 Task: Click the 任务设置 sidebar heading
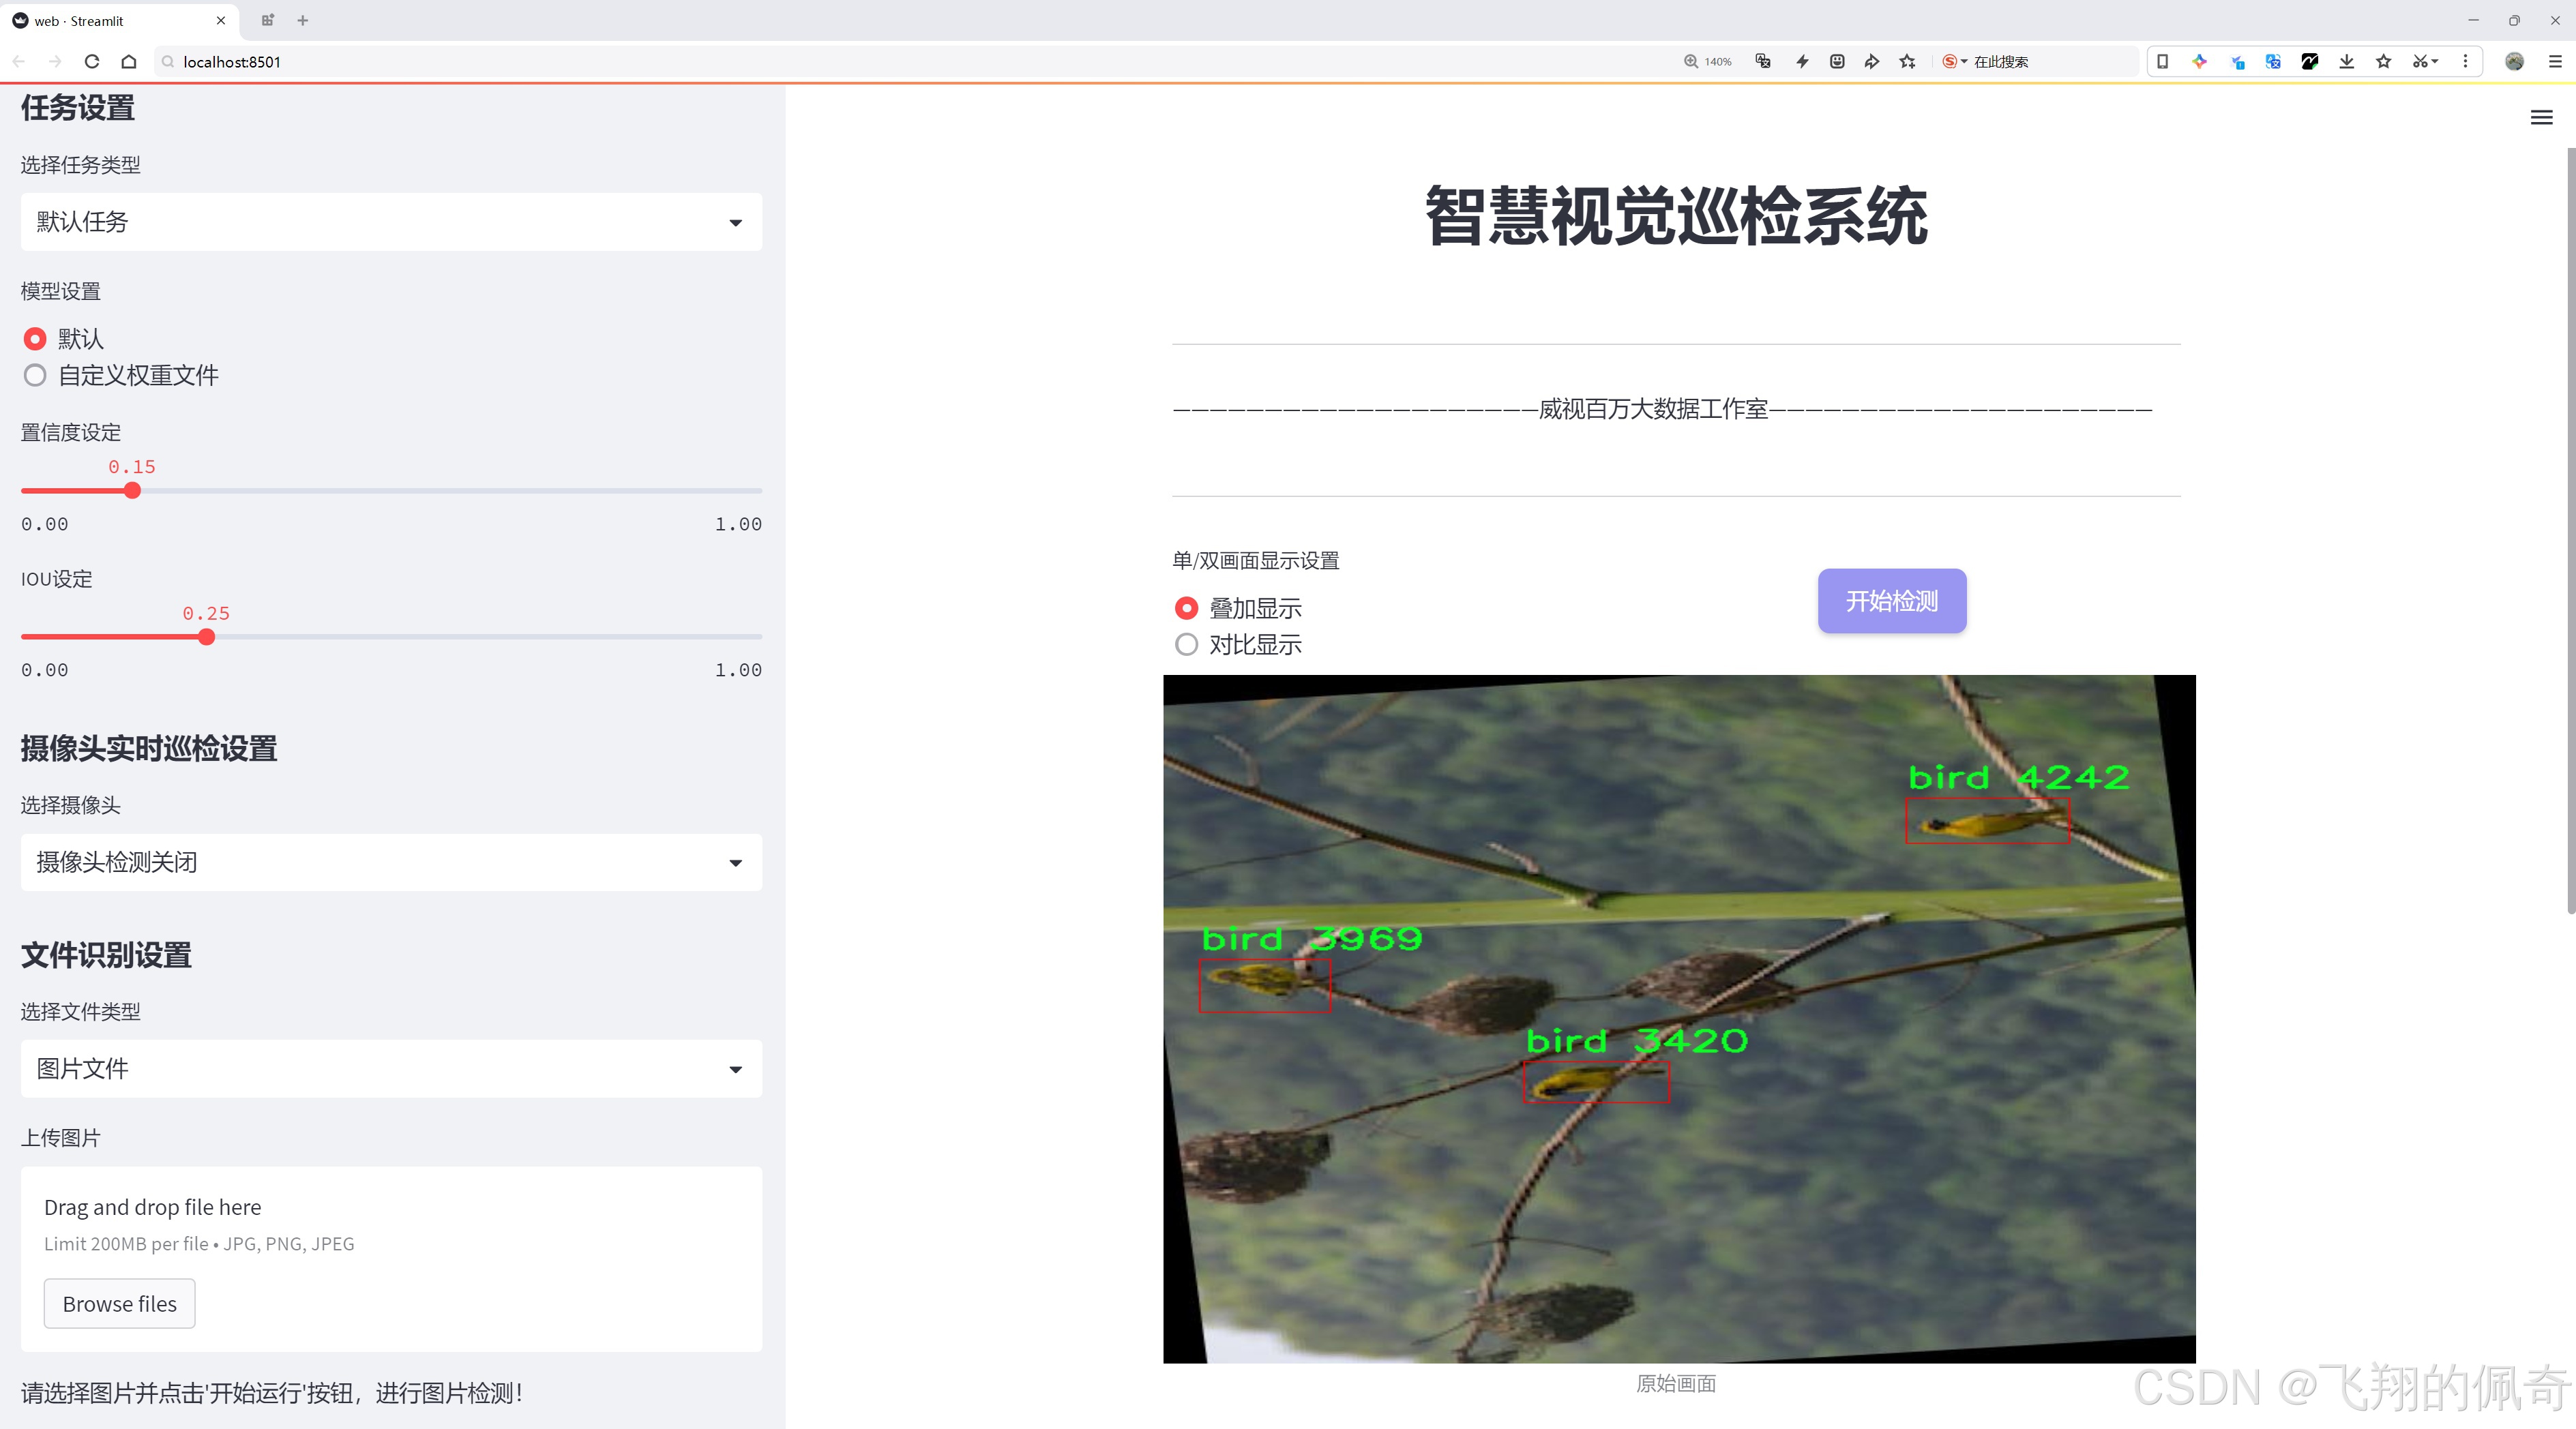coord(78,108)
